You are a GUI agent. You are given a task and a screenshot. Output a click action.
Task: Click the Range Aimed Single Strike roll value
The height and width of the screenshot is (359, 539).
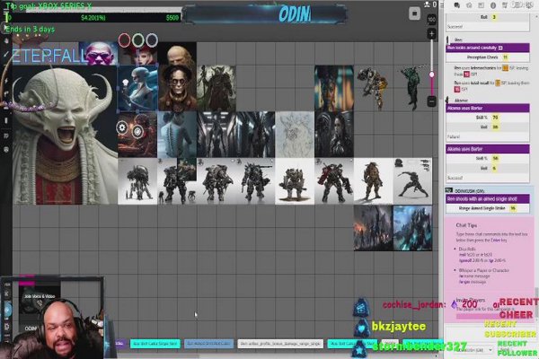tap(513, 208)
